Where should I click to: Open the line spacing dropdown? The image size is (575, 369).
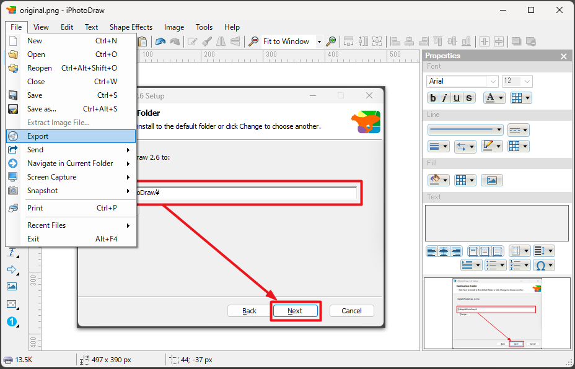click(544, 251)
